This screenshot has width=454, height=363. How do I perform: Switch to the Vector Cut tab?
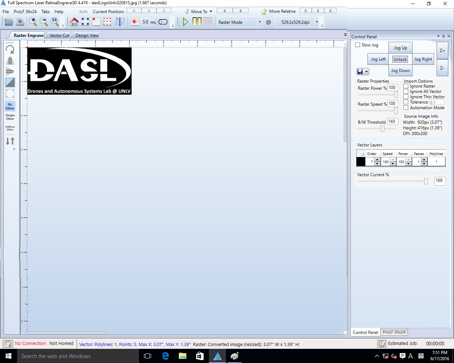[59, 35]
